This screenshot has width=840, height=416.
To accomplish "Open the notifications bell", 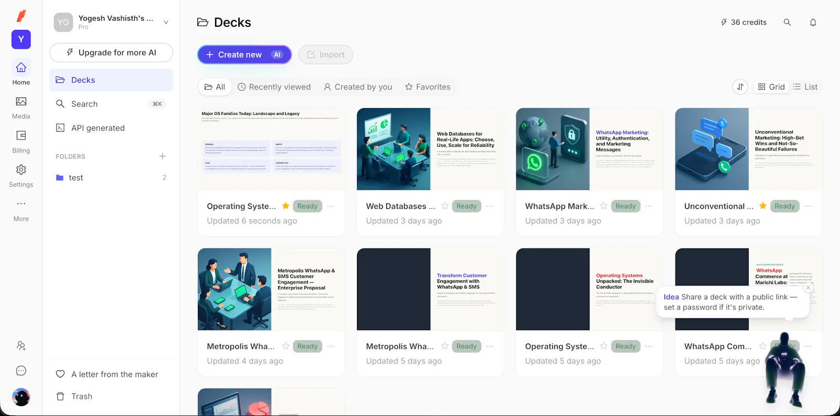I will pos(813,23).
